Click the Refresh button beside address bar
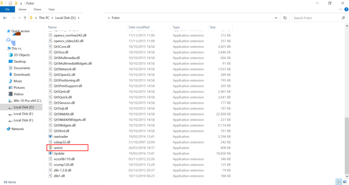The image size is (349, 185). point(285,18)
